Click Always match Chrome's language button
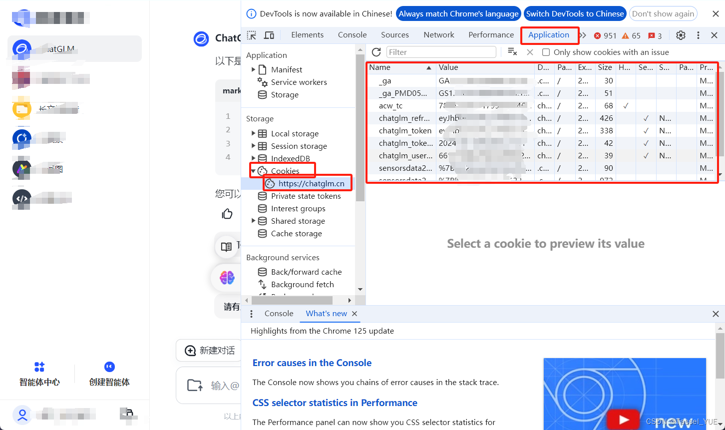 pyautogui.click(x=458, y=14)
